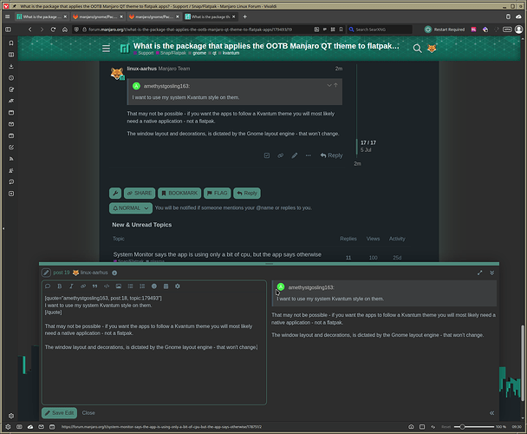Click the solution checkbox icon under the post
This screenshot has width=527, height=434.
click(267, 155)
